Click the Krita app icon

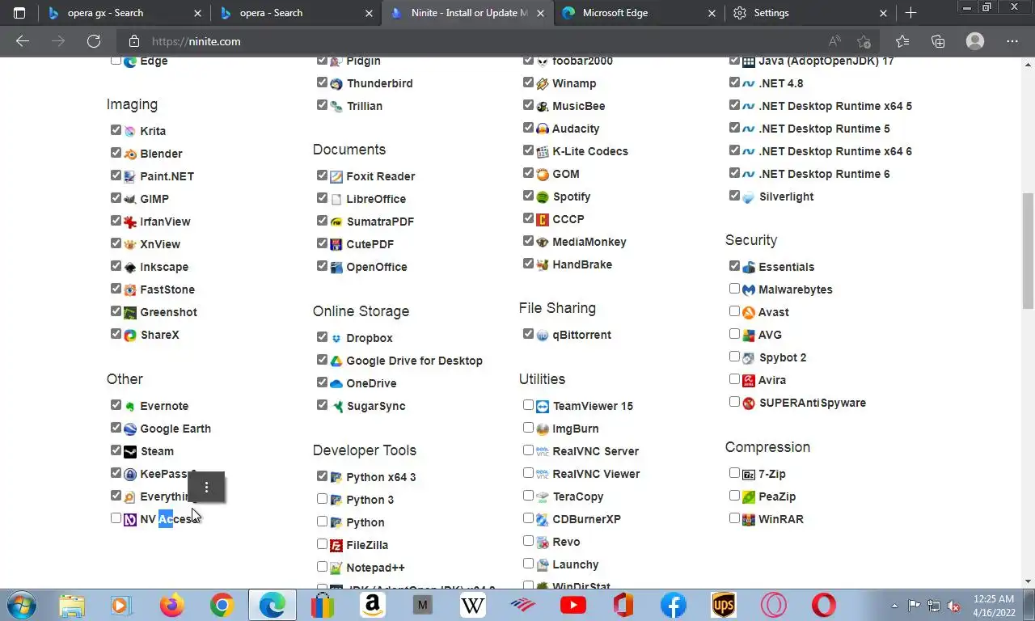[129, 131]
